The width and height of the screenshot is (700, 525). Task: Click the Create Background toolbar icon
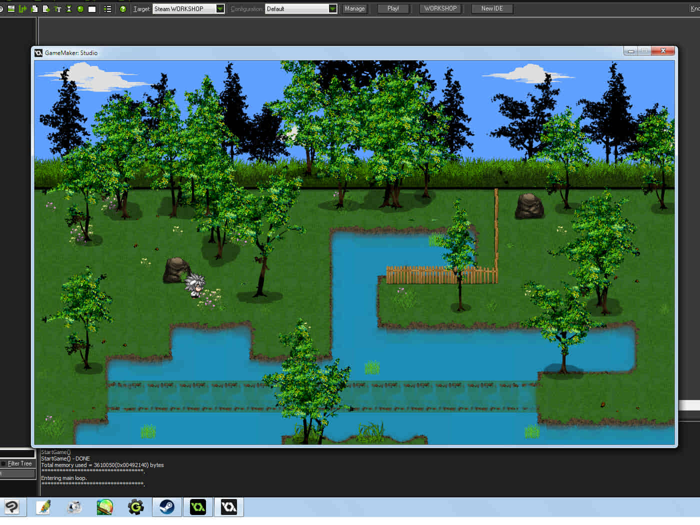coord(11,9)
